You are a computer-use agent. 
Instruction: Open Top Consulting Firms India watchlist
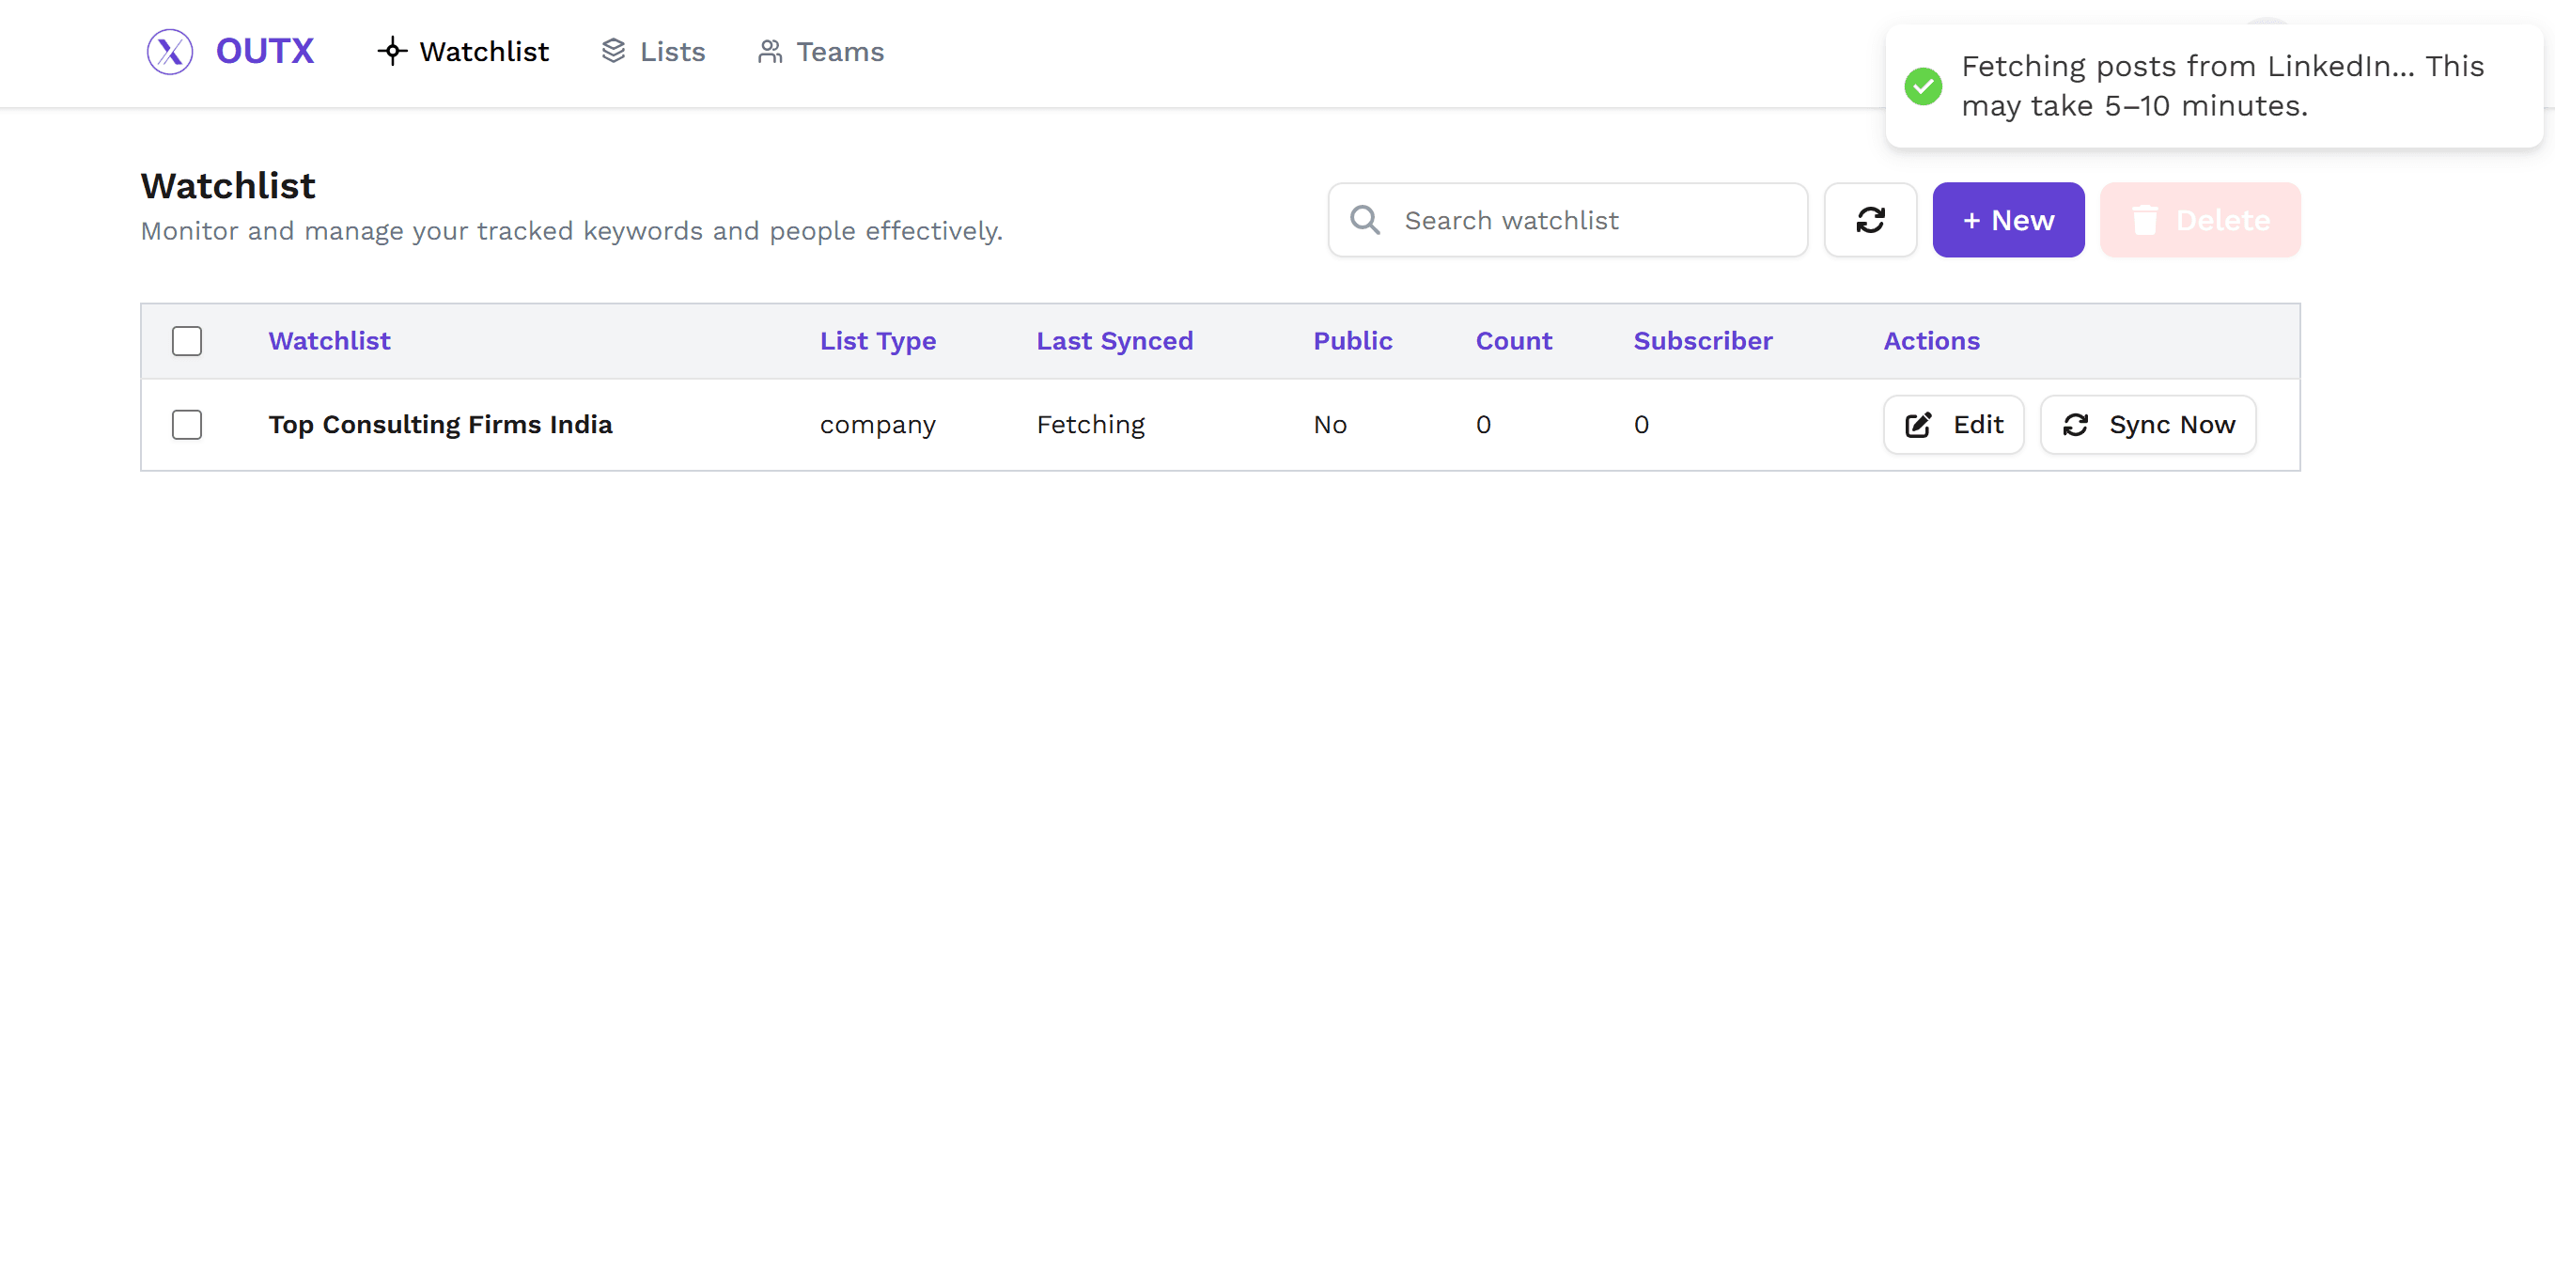(x=441, y=426)
